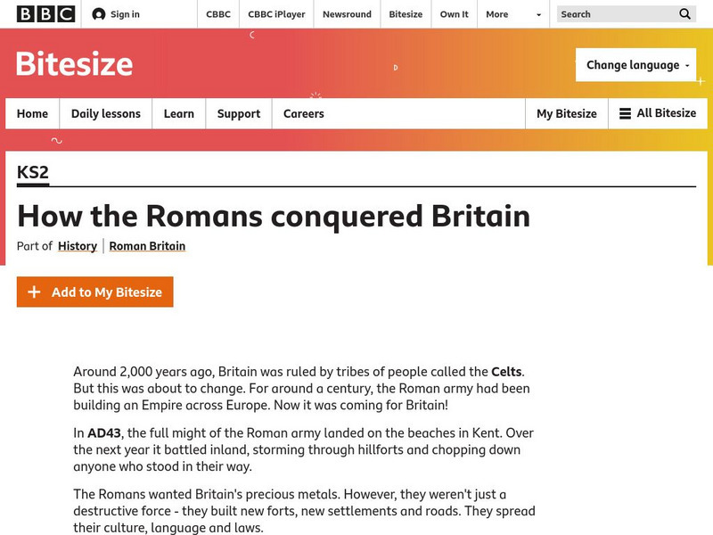This screenshot has width=713, height=535.
Task: Click Add to My Bitesize
Action: click(x=94, y=292)
